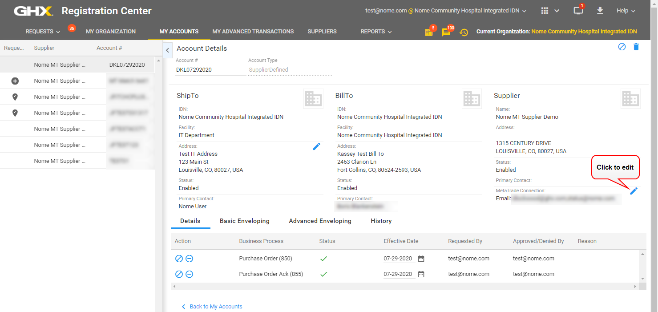
Task: Open the history clock icon
Action: [464, 32]
